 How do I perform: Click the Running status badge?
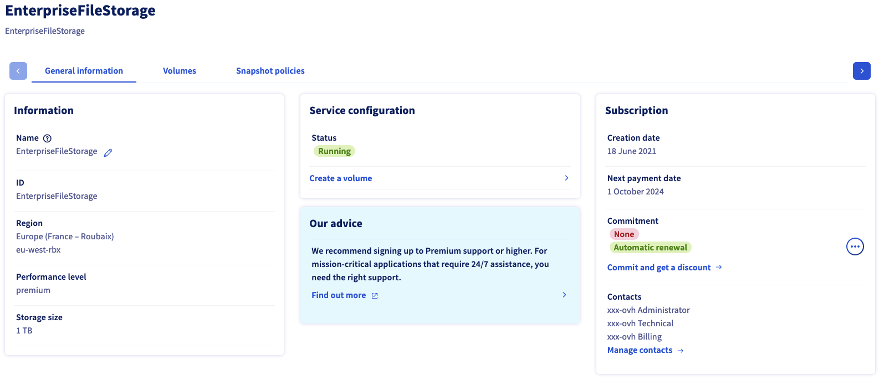click(334, 151)
